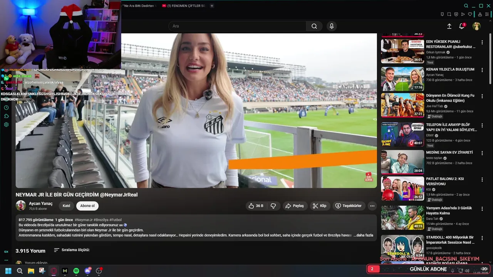Click the #Brezilya hashtag link

[101, 220]
